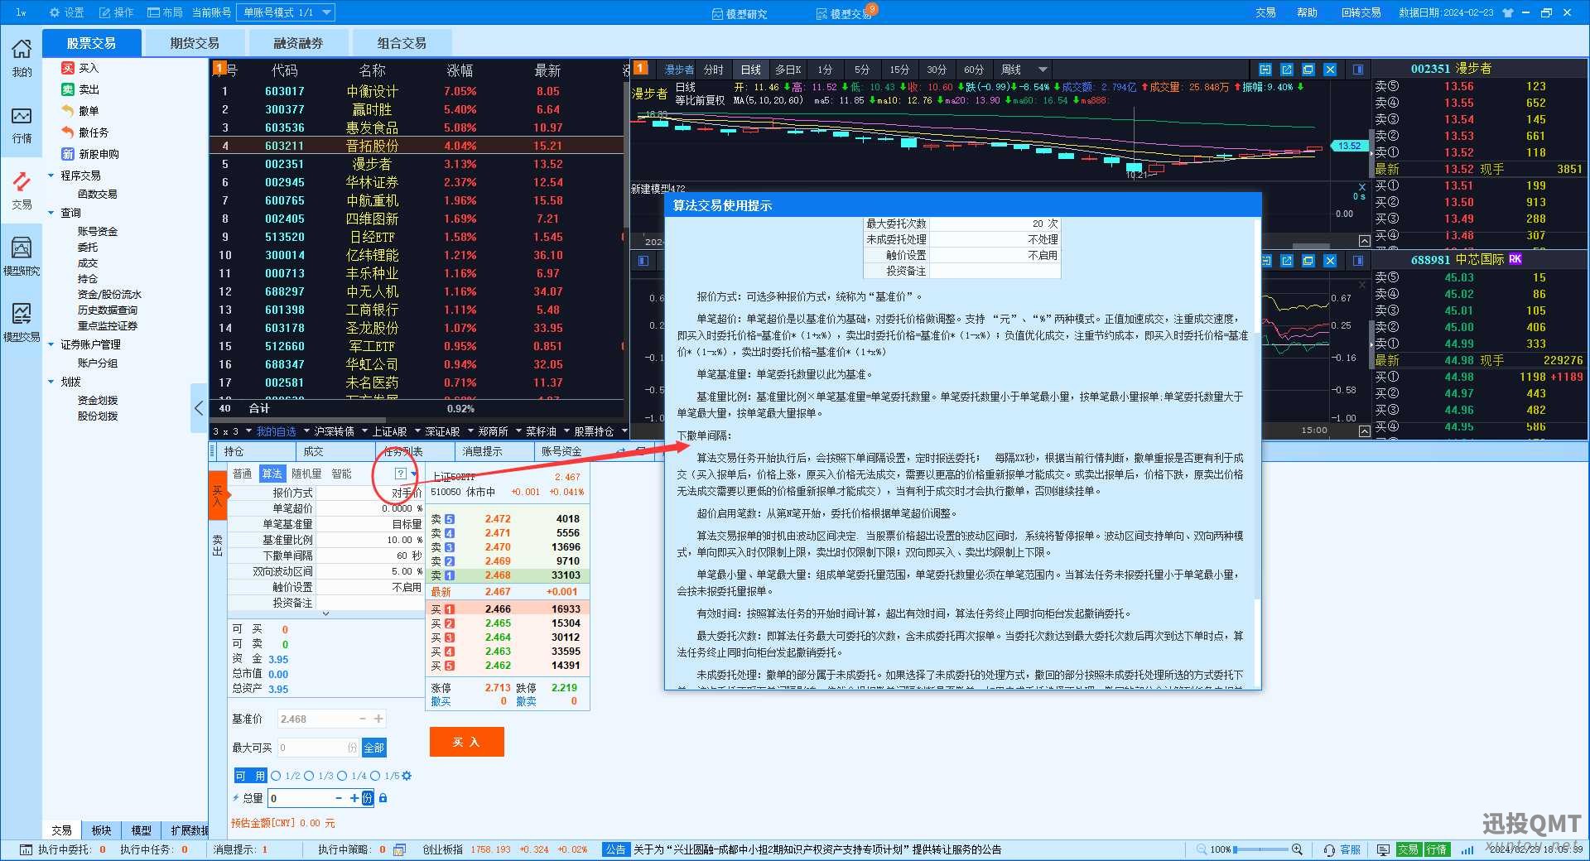Toggle the side-panel icon beside 688981 quote
The image size is (1590, 861).
1358,261
